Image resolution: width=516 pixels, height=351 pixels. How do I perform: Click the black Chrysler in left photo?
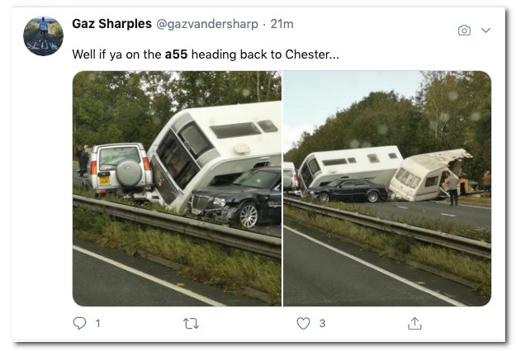point(235,197)
